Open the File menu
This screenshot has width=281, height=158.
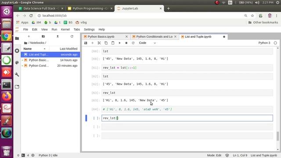(x=25, y=29)
